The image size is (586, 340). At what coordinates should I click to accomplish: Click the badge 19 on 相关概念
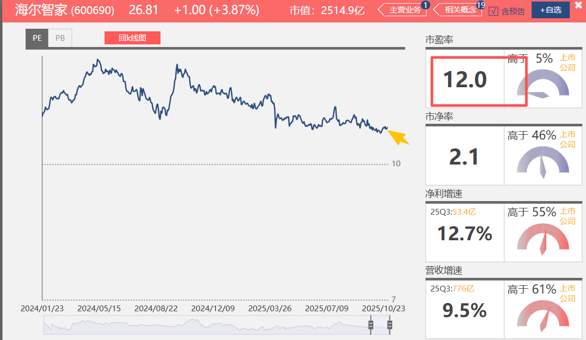480,5
